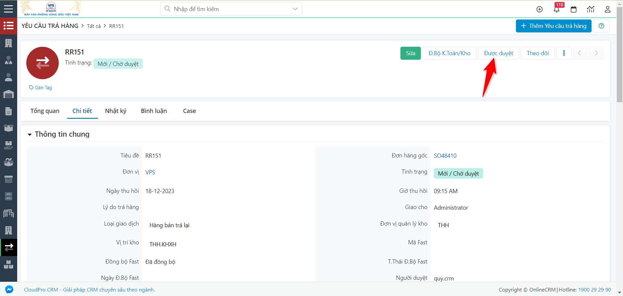Open the warehouse sidebar module
Screen dimensions: 623x296
[8, 94]
